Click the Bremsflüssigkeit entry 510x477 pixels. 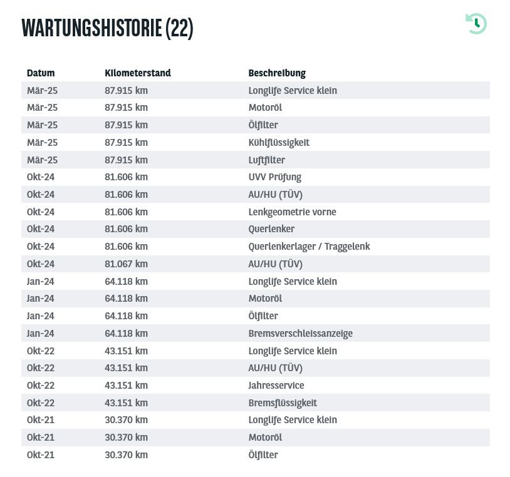(x=256, y=403)
